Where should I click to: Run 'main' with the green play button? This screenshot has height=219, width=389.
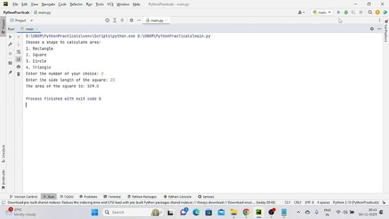click(x=339, y=12)
